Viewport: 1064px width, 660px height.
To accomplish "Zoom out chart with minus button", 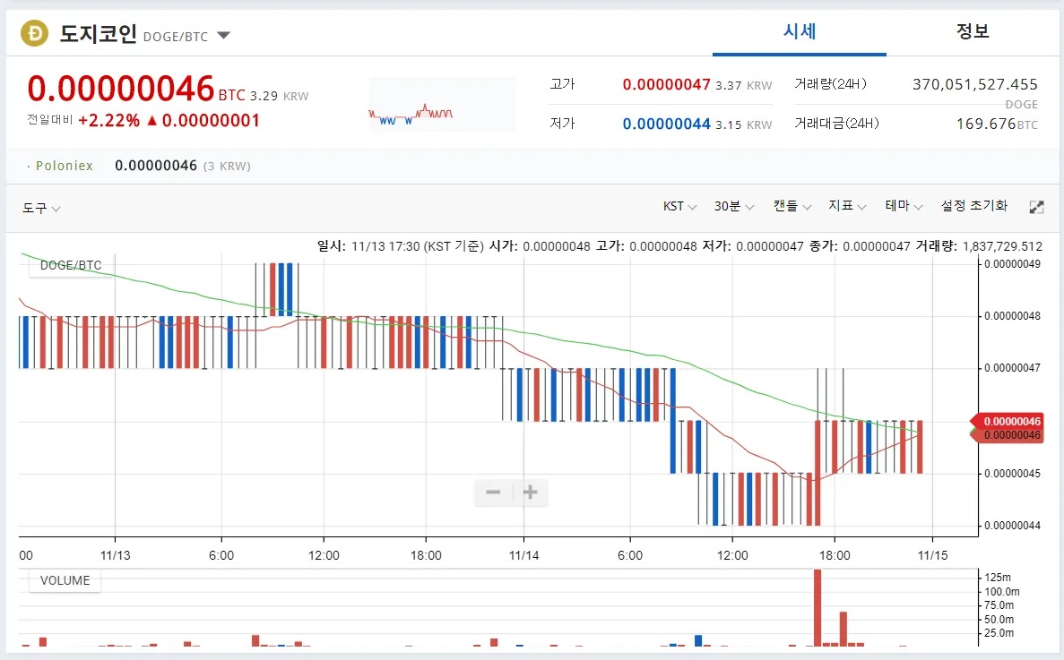I will coord(493,492).
